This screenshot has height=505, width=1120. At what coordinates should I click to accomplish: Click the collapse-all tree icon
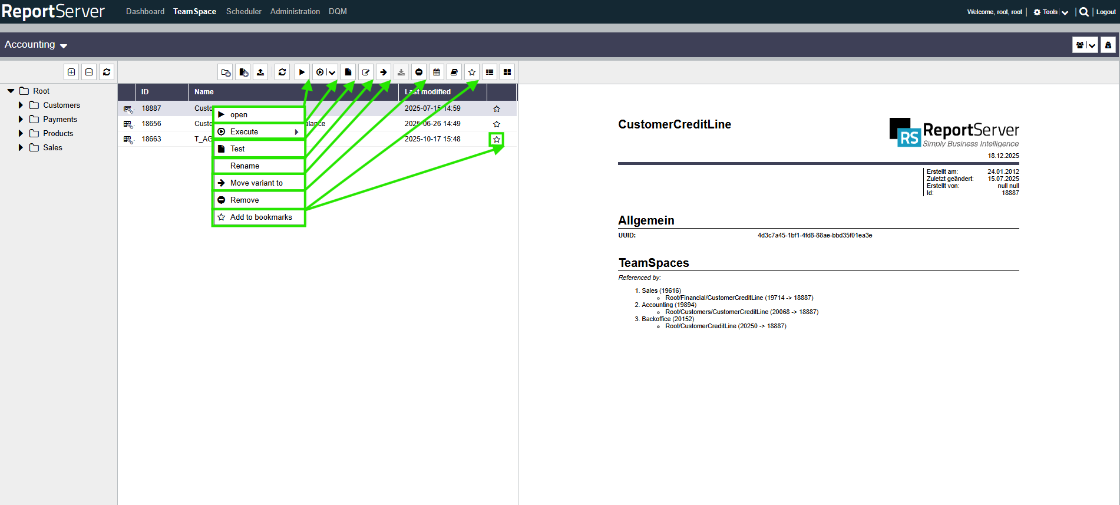coord(89,72)
